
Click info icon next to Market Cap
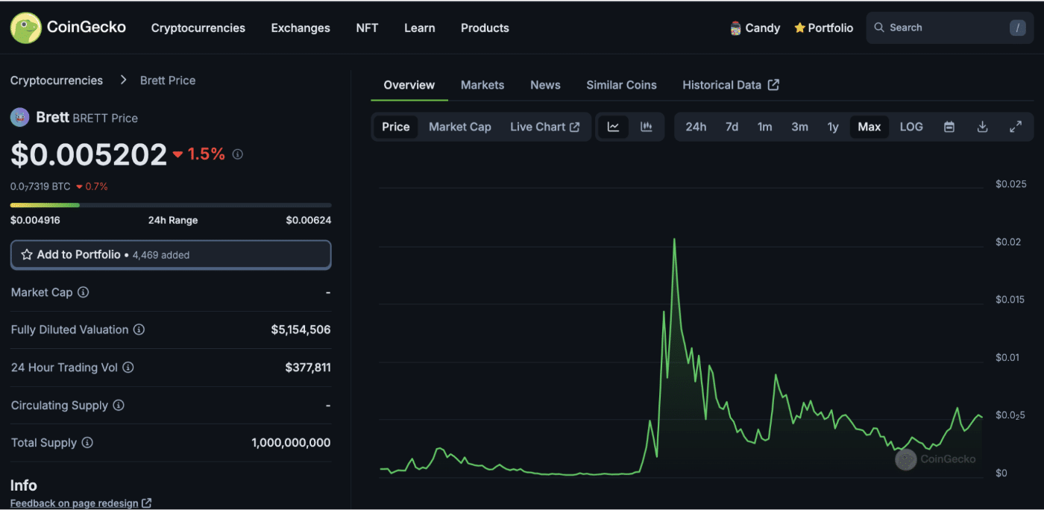click(x=84, y=292)
